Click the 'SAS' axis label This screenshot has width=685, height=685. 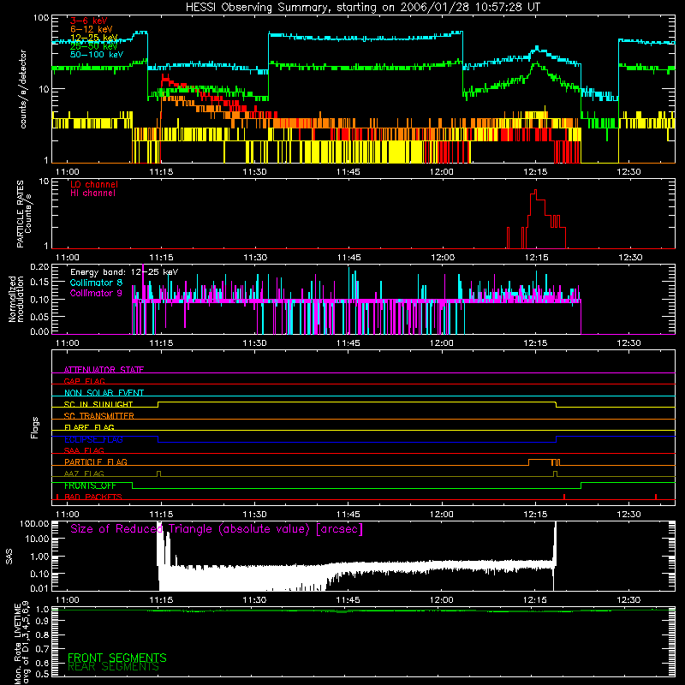pyautogui.click(x=9, y=557)
